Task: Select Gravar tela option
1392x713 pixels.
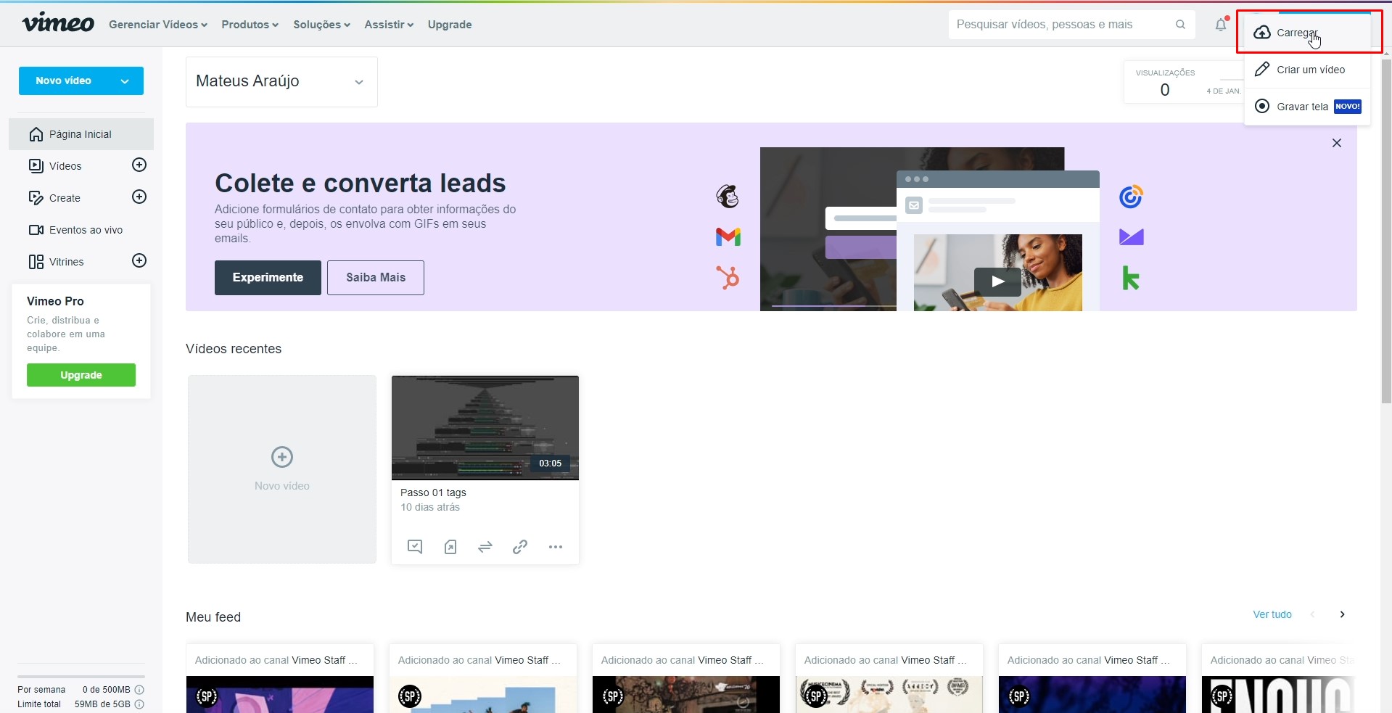Action: (1307, 107)
